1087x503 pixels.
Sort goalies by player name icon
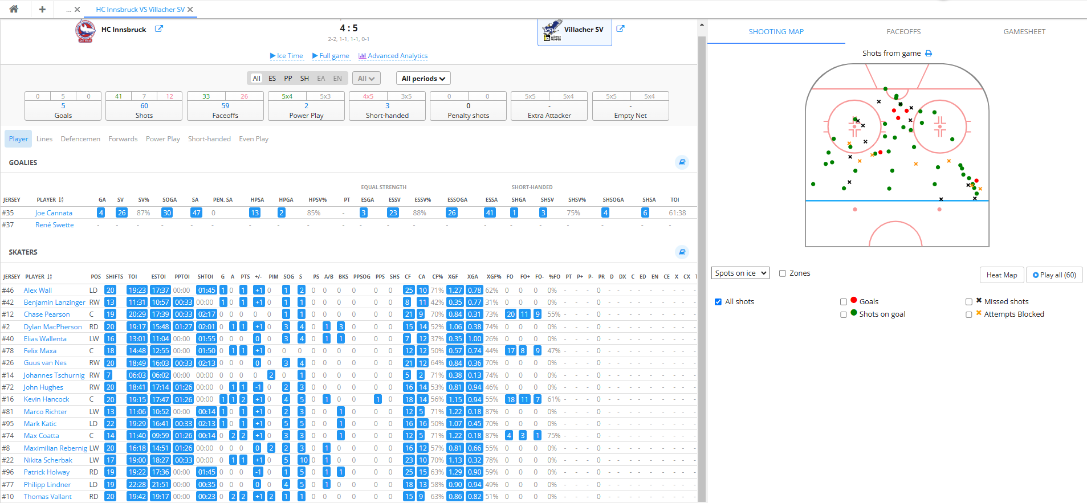(61, 200)
